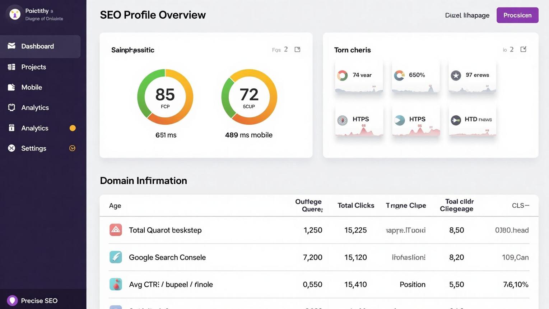This screenshot has width=549, height=309.
Task: Click the 'Trigne Clipe' column header
Action: (x=406, y=206)
